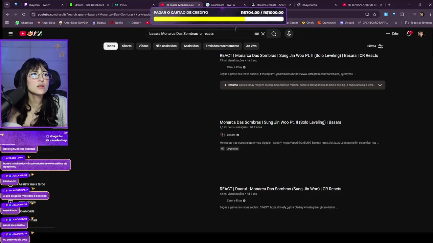Run search with the magnifier button
The height and width of the screenshot is (243, 433).
pyautogui.click(x=274, y=34)
